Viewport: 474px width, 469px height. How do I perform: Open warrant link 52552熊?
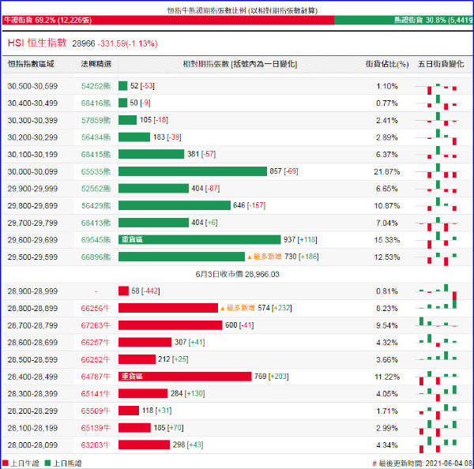pyautogui.click(x=96, y=189)
